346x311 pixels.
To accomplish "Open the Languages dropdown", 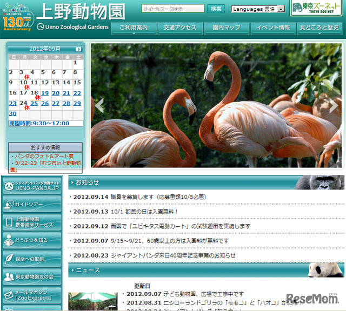I will click(258, 9).
